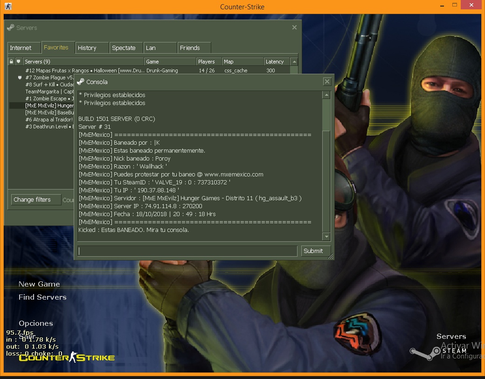Submit the console command
The width and height of the screenshot is (485, 379).
[316, 251]
